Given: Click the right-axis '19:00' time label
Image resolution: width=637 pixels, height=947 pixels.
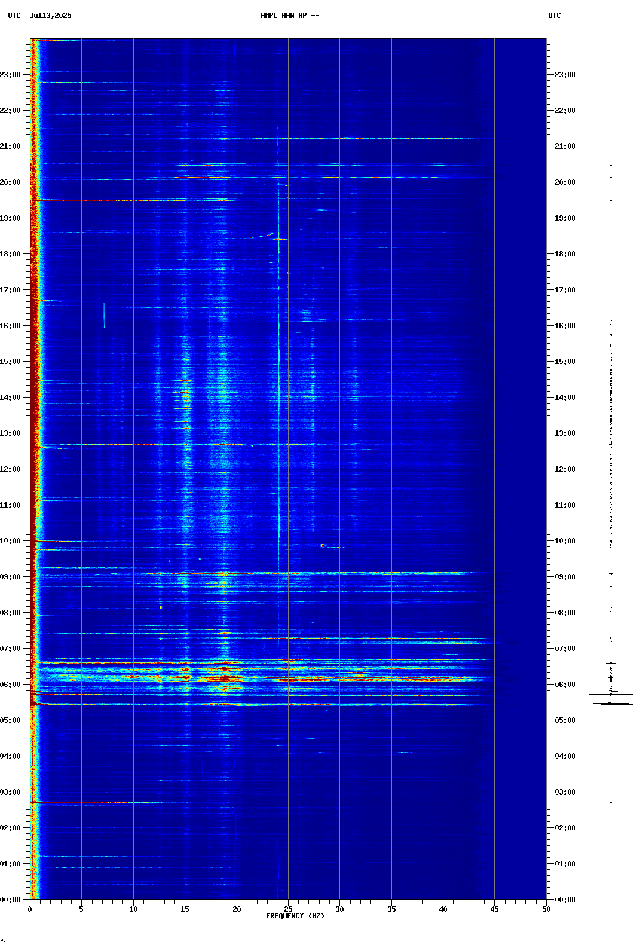Looking at the screenshot, I should click(x=565, y=218).
